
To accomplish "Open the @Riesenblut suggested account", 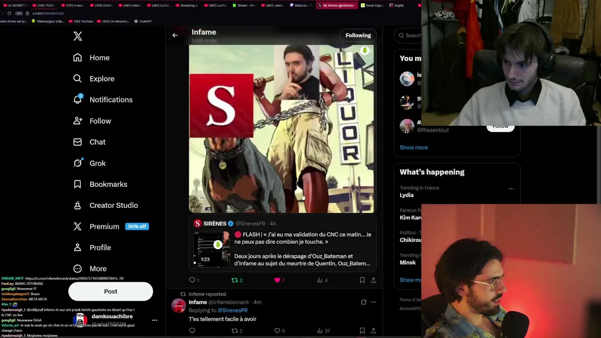I will 433,130.
